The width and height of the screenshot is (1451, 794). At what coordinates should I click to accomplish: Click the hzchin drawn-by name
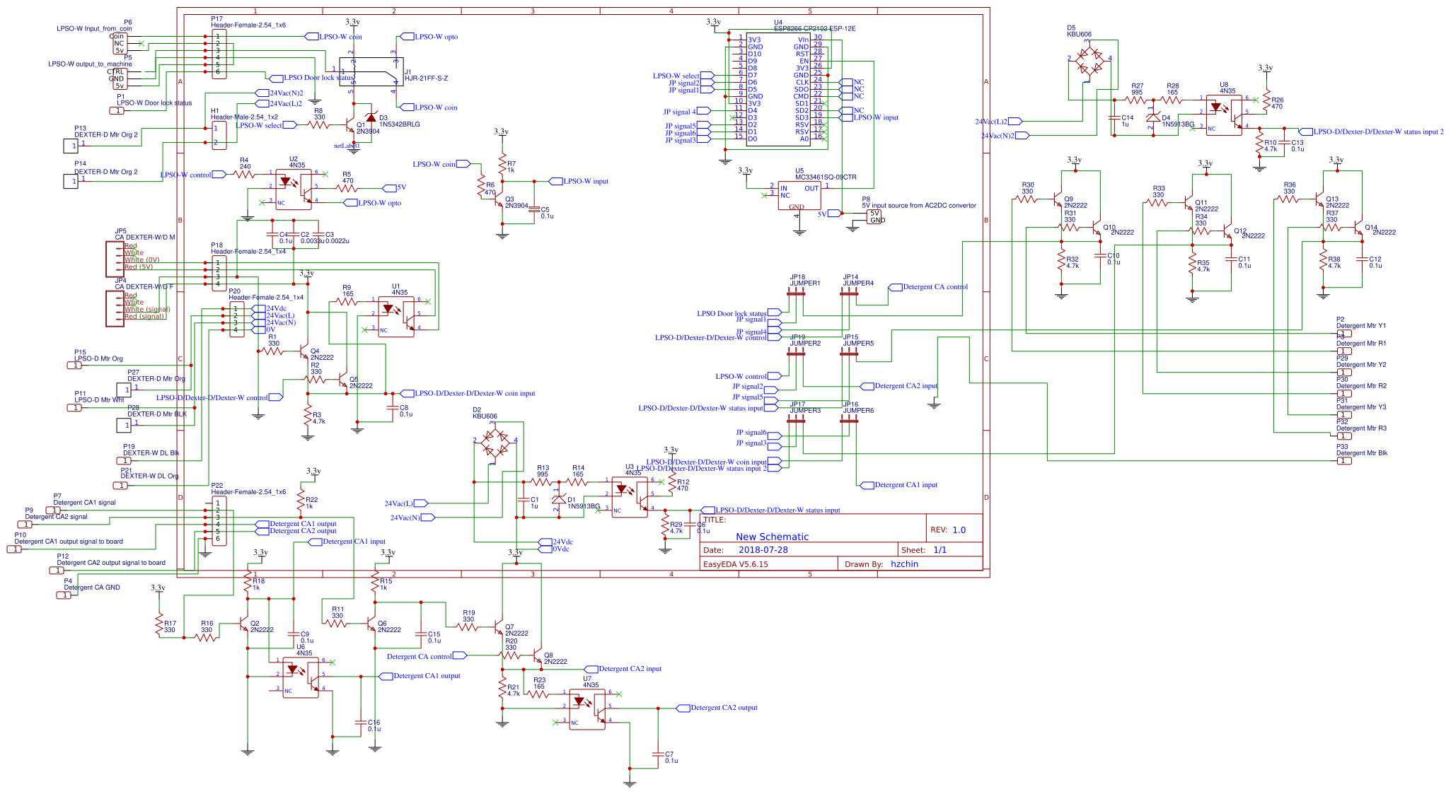[x=904, y=564]
